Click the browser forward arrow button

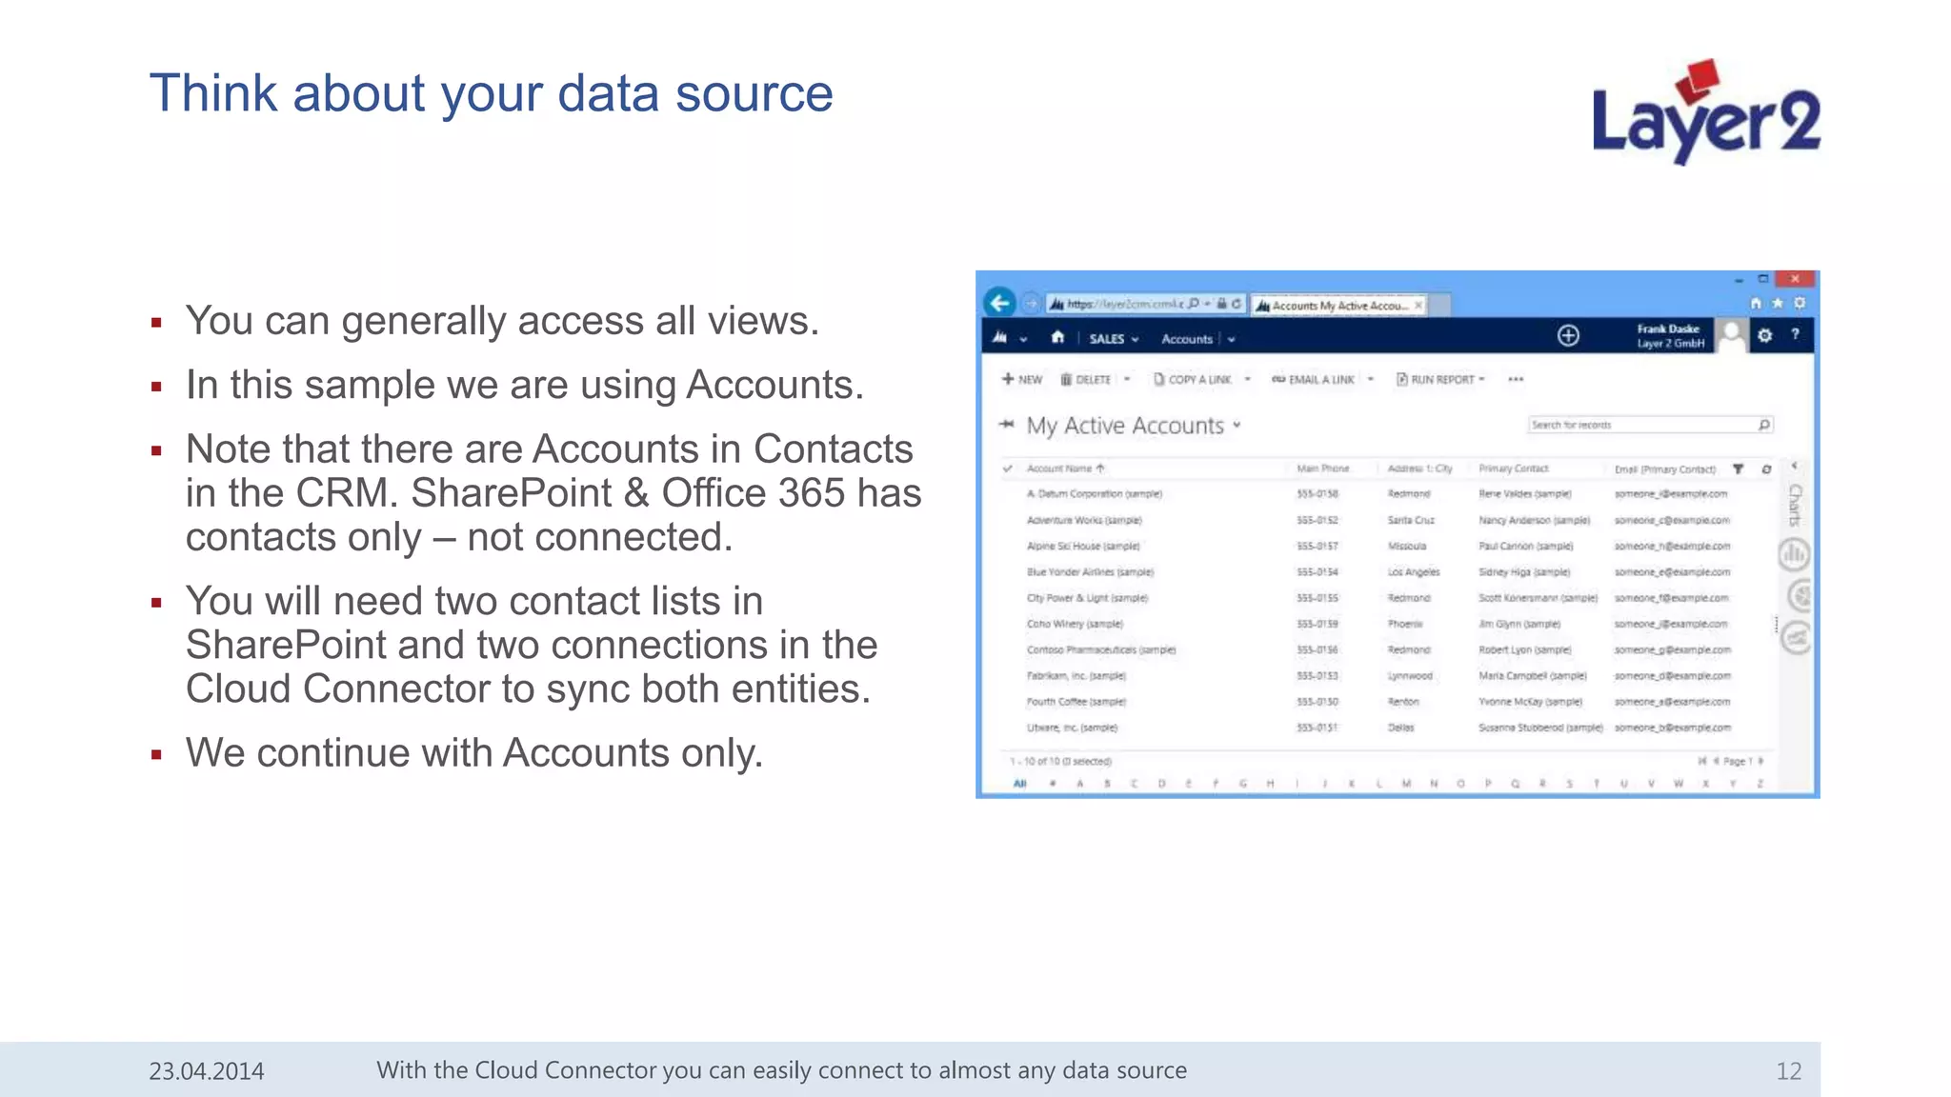coord(1031,304)
